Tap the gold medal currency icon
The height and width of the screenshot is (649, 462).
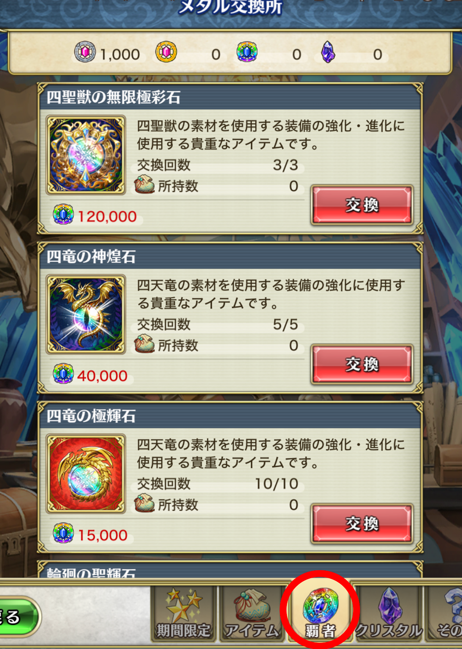pos(166,52)
